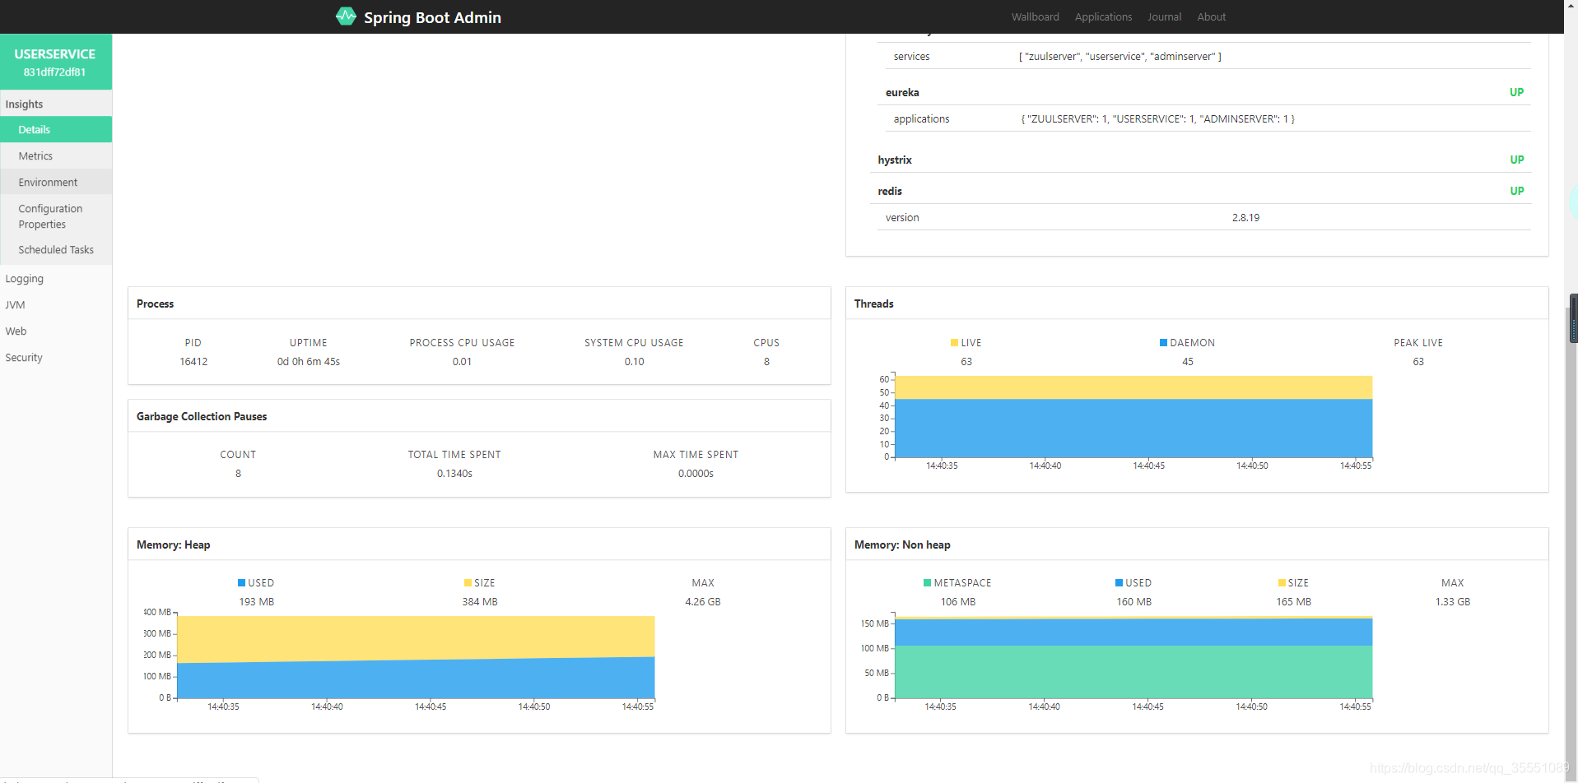Click the yellow SIZE non-heap legend swatch
This screenshot has width=1578, height=783.
1282,583
